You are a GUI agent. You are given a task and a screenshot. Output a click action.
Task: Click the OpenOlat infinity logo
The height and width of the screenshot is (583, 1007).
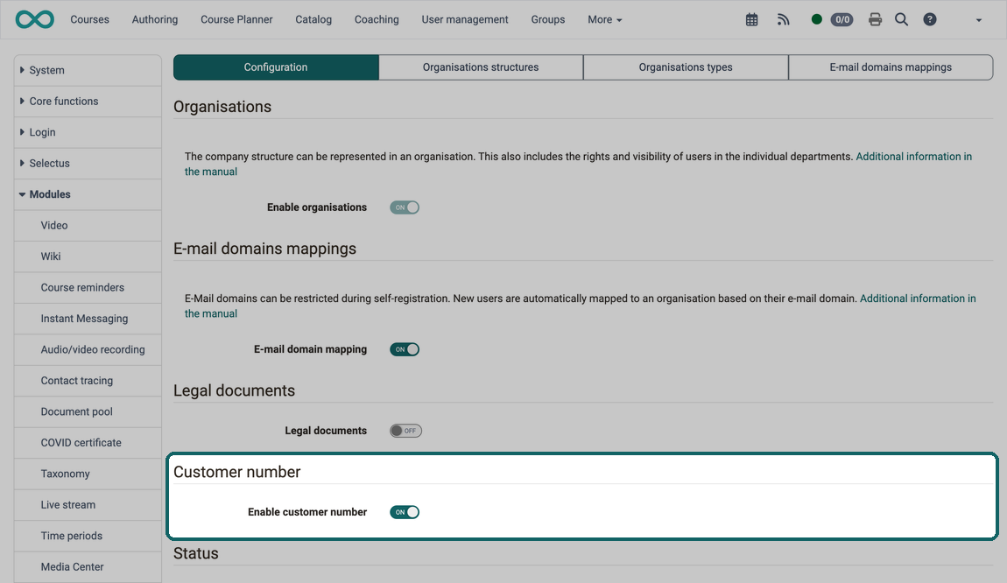35,19
